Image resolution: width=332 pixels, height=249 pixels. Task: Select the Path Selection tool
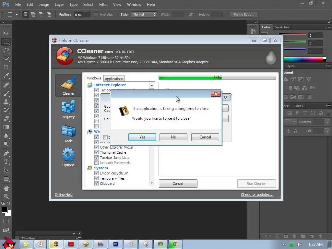point(6,170)
